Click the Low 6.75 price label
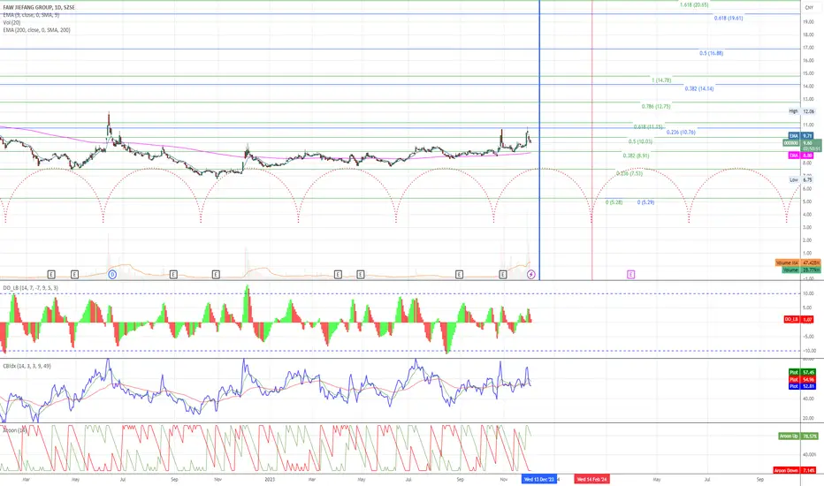 [801, 179]
